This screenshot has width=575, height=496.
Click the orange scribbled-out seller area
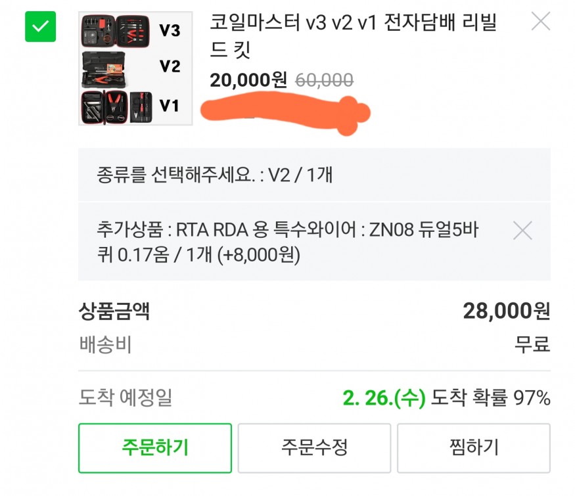point(285,113)
